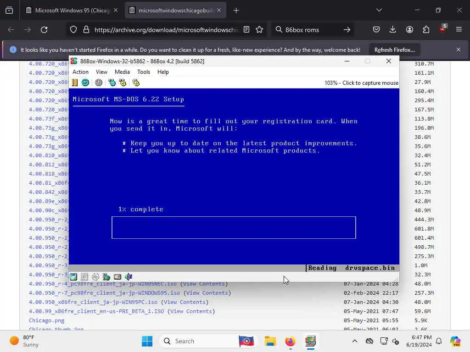Show hidden system tray icons chevron

[355, 341]
